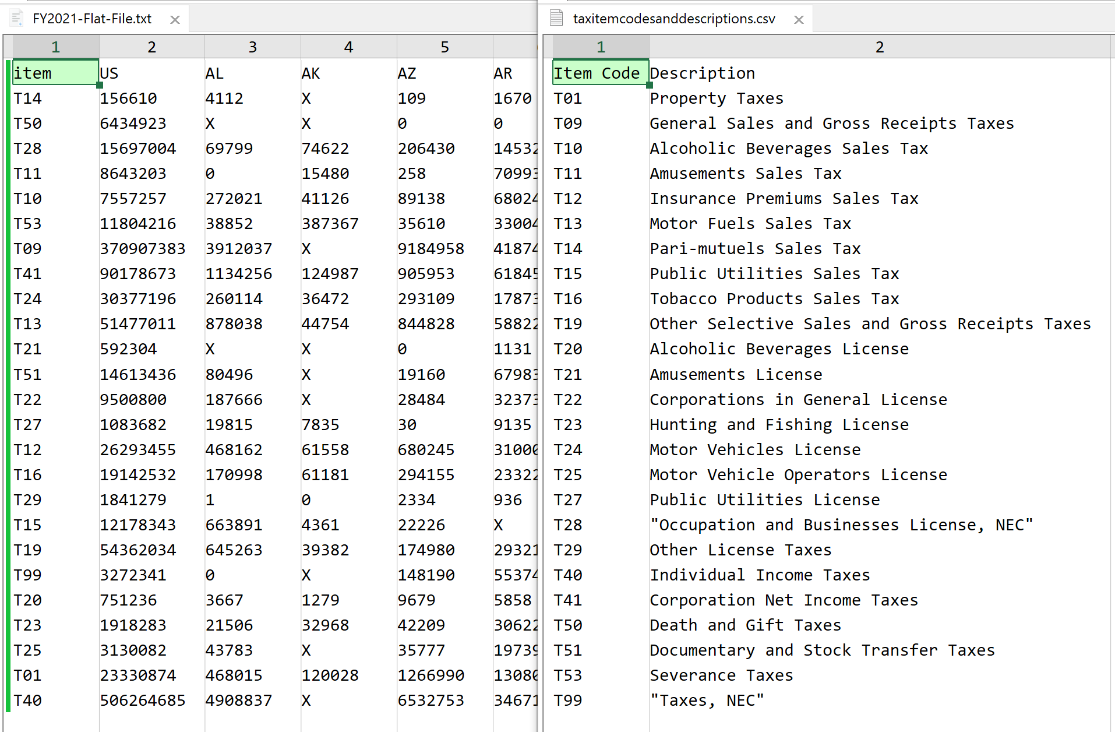Close the taxitemcodesanddescriptions.csv tab

point(799,20)
